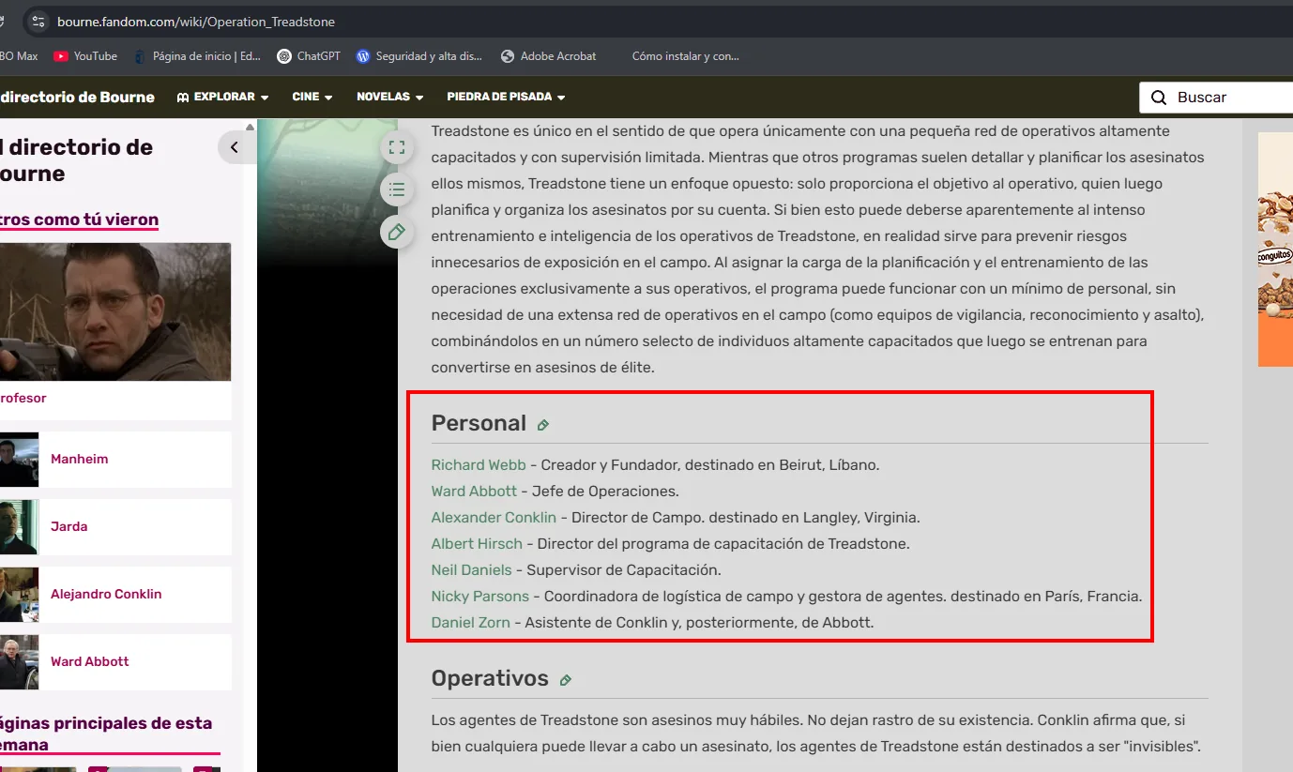Click the round pencil edit button below the contents icon
Image resolution: width=1293 pixels, height=772 pixels.
point(397,232)
